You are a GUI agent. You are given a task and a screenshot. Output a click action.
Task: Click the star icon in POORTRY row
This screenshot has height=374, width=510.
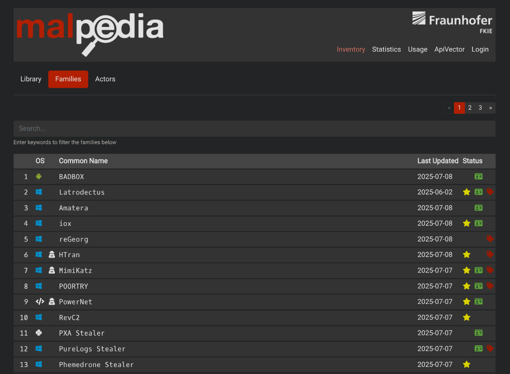pos(466,286)
